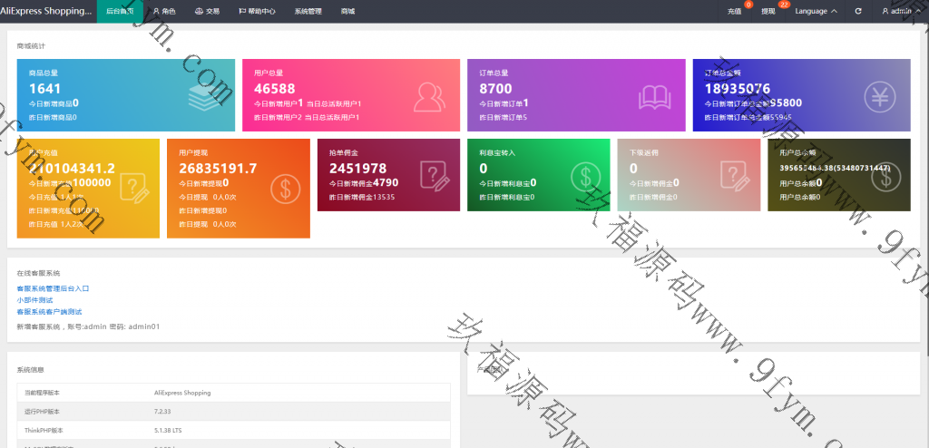This screenshot has height=448, width=929.
Task: Click the dollar icon on 用户提现 card
Action: (286, 189)
